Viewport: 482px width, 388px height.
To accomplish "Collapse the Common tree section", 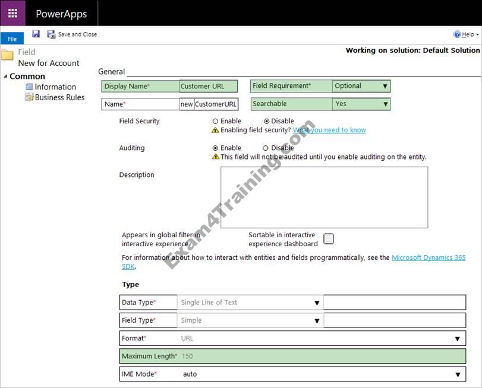I will click(x=6, y=76).
